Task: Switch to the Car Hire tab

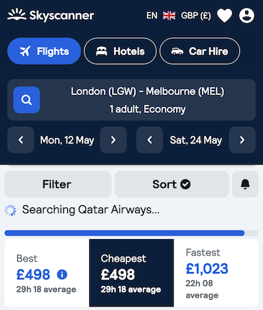Action: (x=200, y=51)
